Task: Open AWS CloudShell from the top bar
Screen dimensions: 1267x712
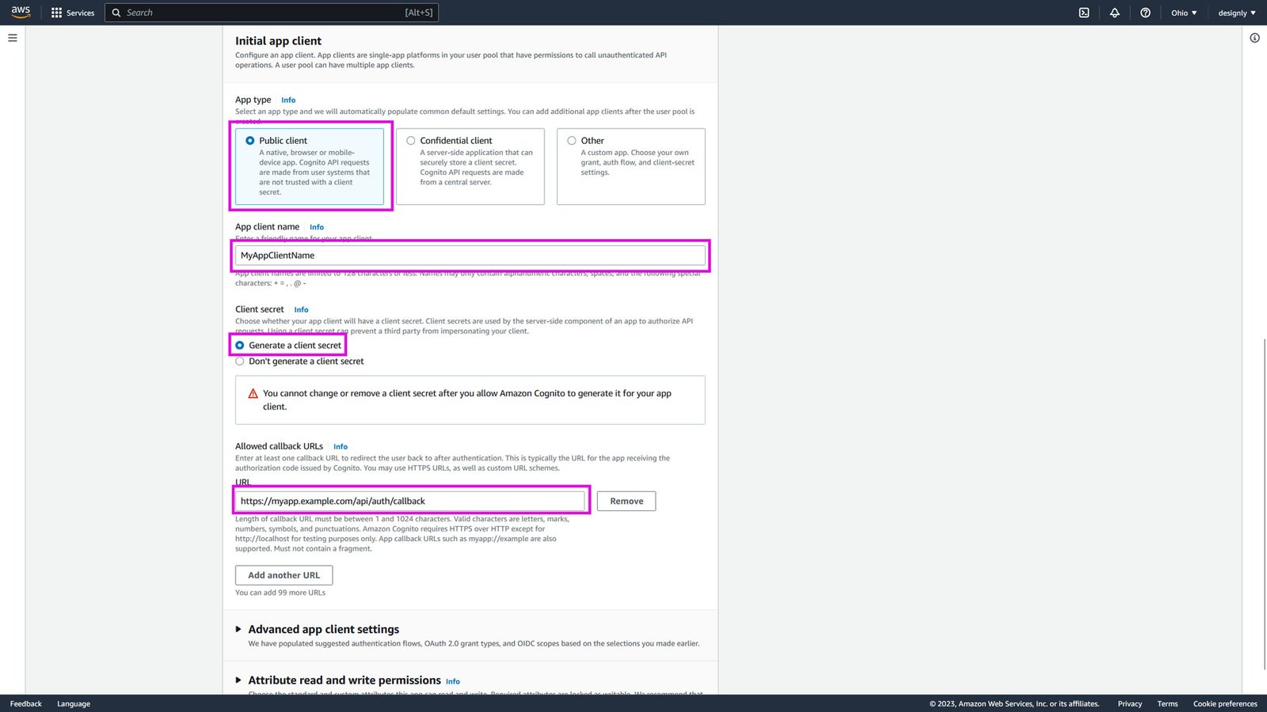Action: tap(1083, 12)
